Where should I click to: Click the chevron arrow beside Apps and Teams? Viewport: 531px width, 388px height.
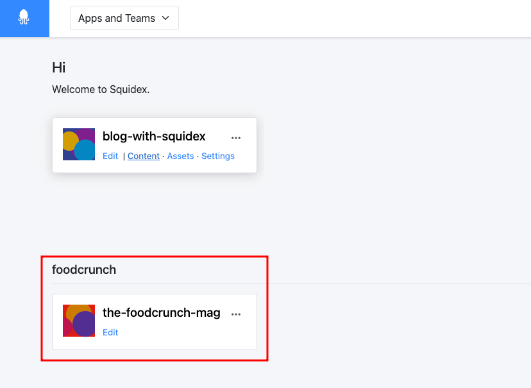point(165,18)
